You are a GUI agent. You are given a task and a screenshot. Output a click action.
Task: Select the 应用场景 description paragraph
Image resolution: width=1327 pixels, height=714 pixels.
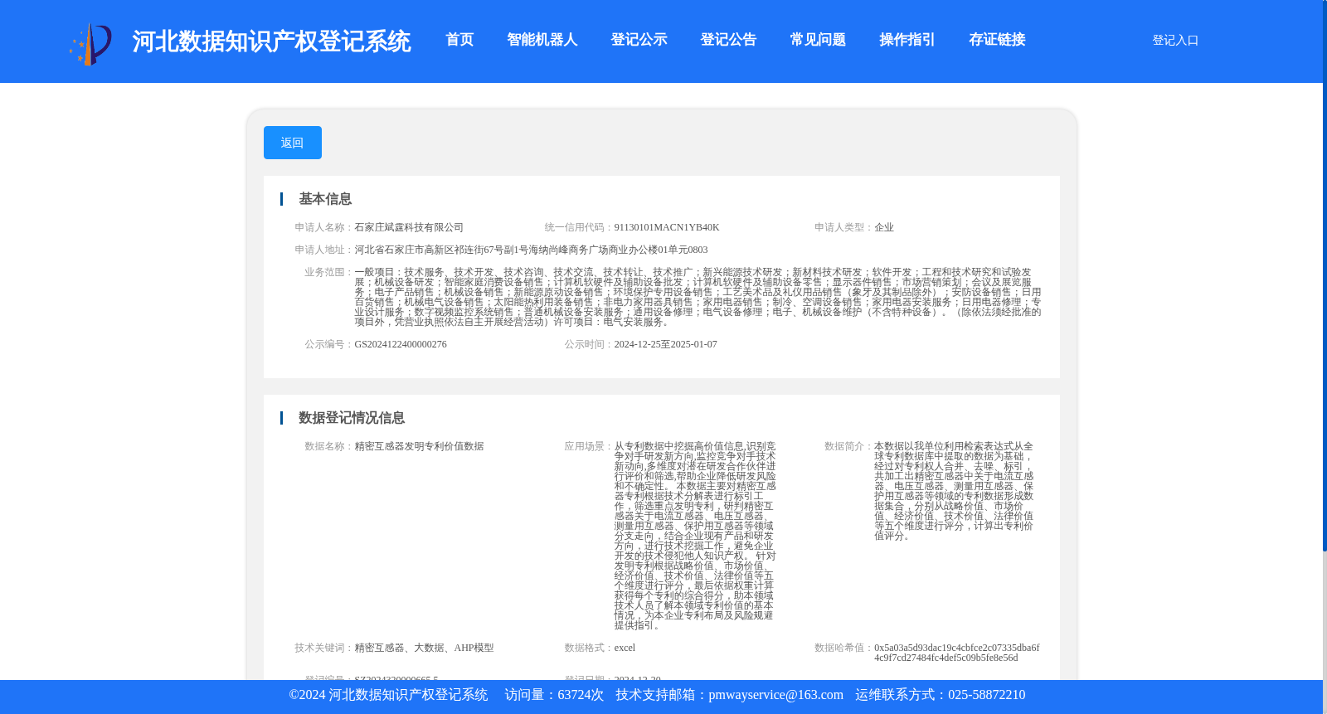(x=695, y=536)
